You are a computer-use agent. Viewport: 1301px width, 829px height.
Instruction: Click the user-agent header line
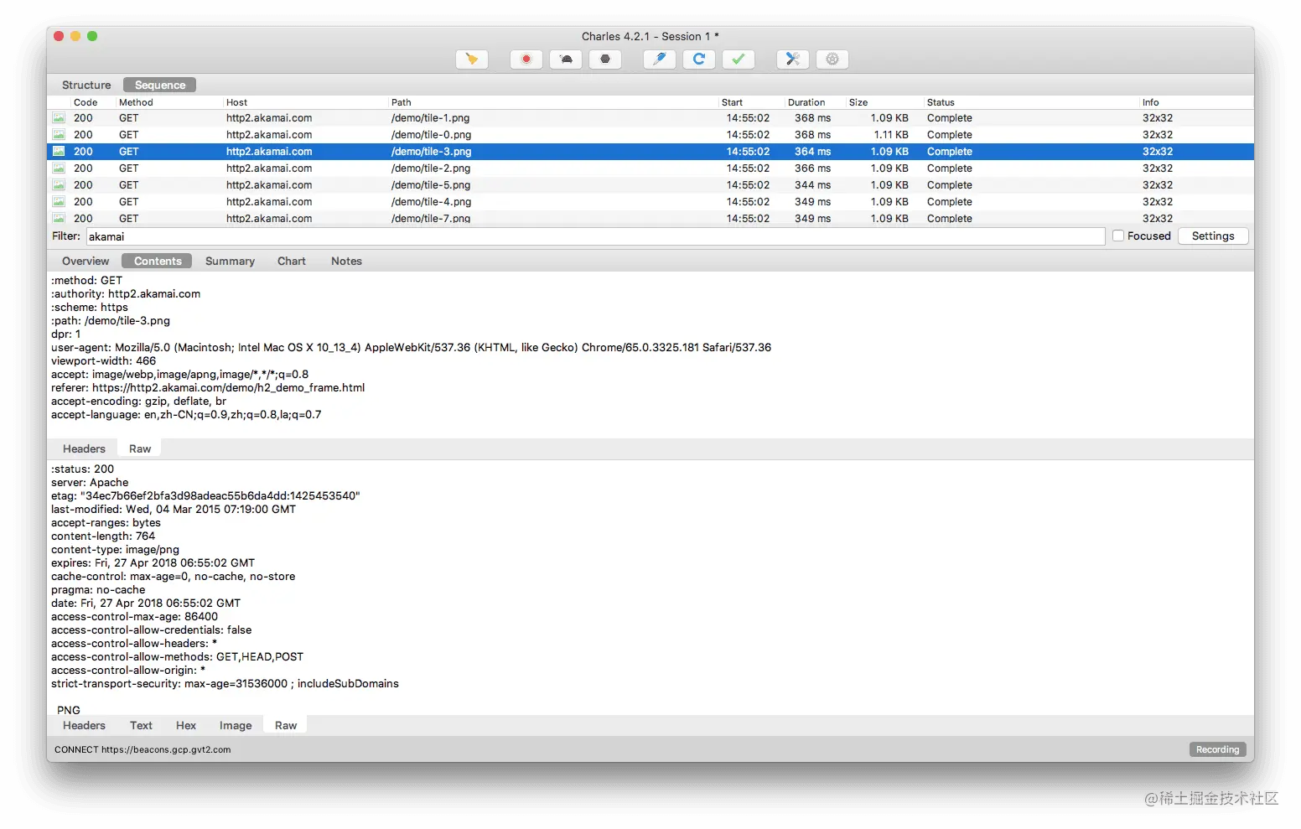[411, 348]
